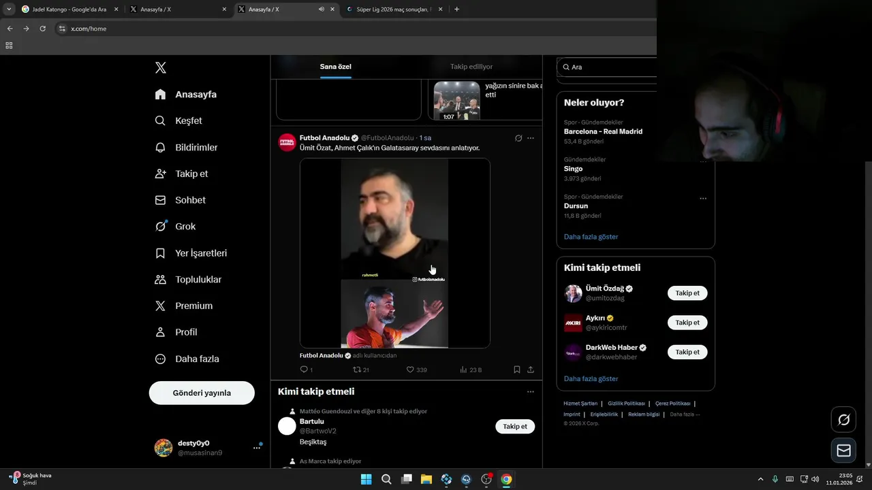The image size is (872, 490).
Task: Follow DarkWeb Haber
Action: point(687,352)
